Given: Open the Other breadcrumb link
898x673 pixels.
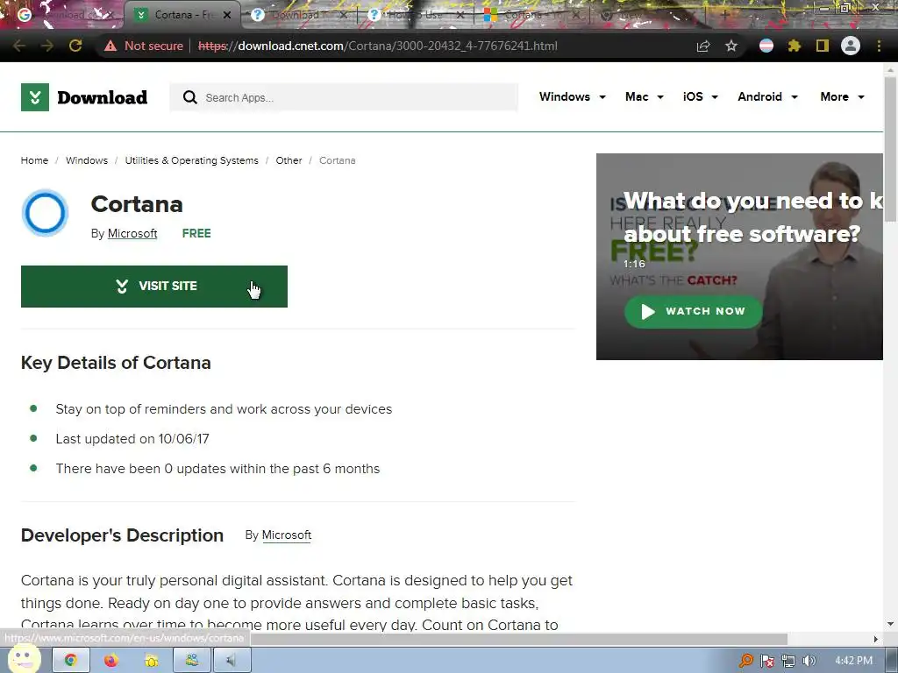Looking at the screenshot, I should pos(289,160).
